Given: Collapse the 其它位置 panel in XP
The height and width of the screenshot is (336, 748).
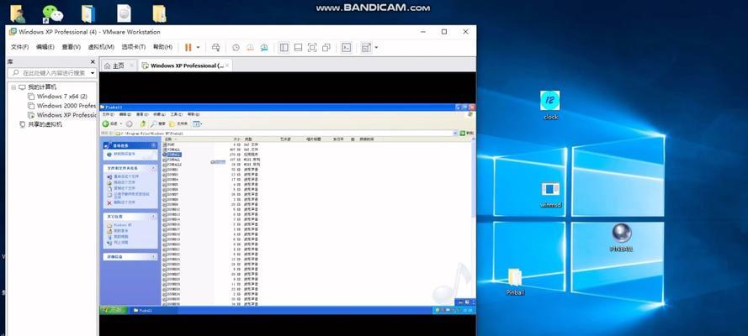Looking at the screenshot, I should (x=154, y=217).
